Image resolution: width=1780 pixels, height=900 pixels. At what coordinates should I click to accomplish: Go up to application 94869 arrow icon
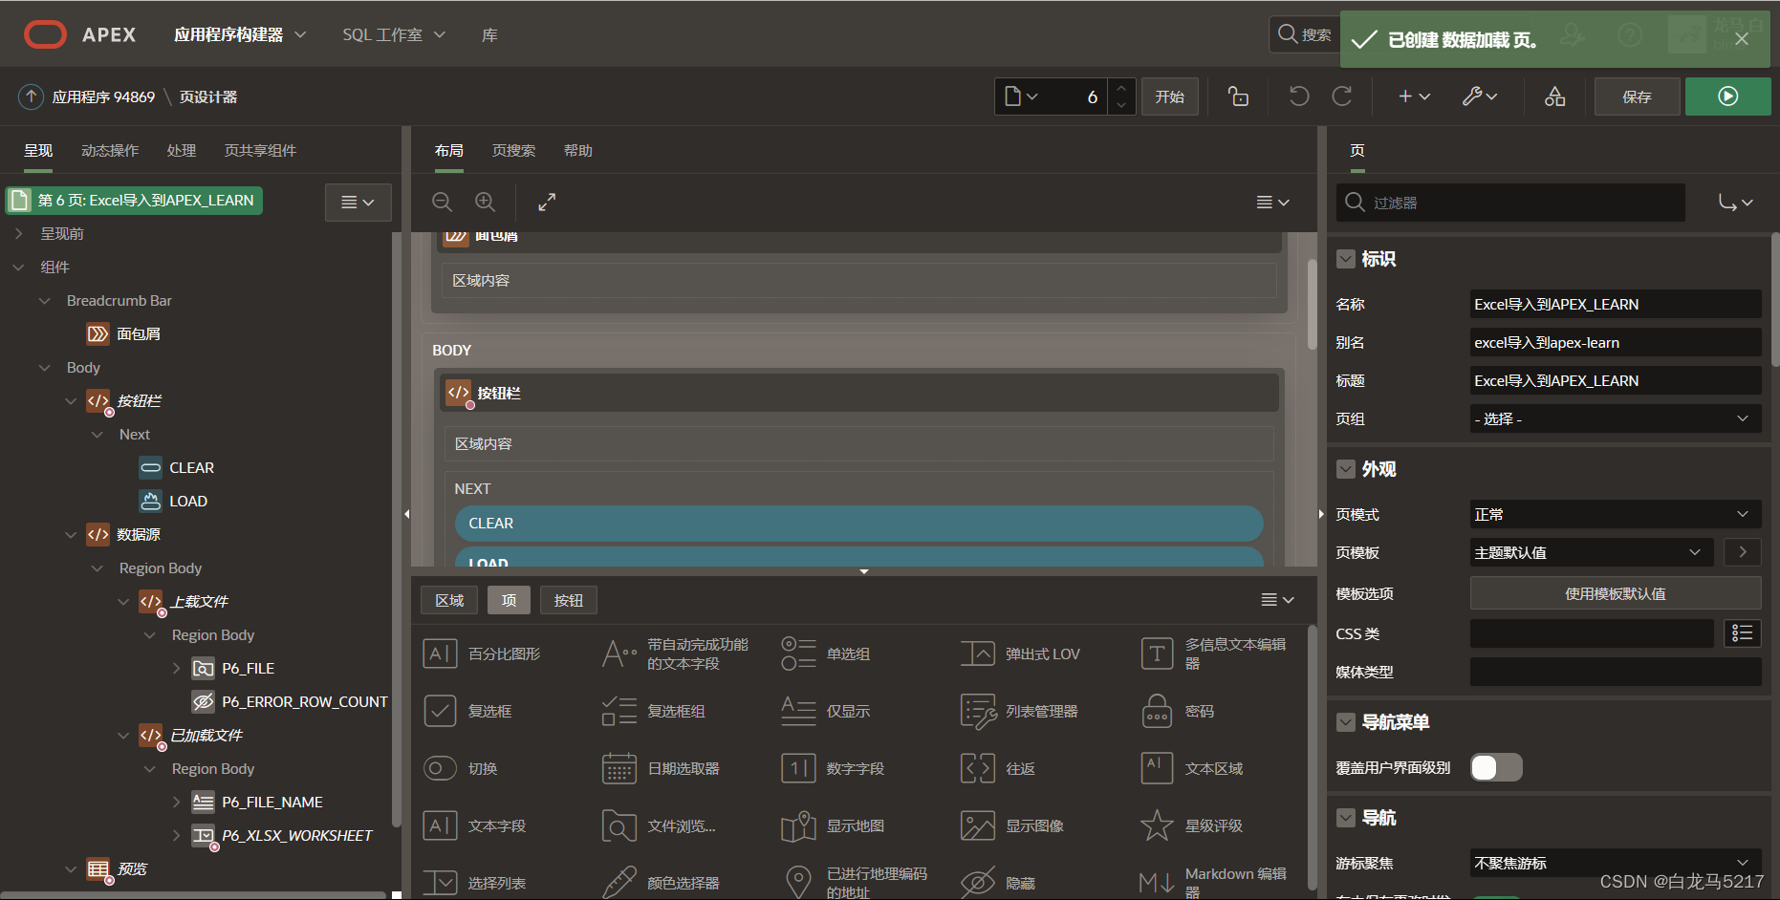tap(32, 96)
